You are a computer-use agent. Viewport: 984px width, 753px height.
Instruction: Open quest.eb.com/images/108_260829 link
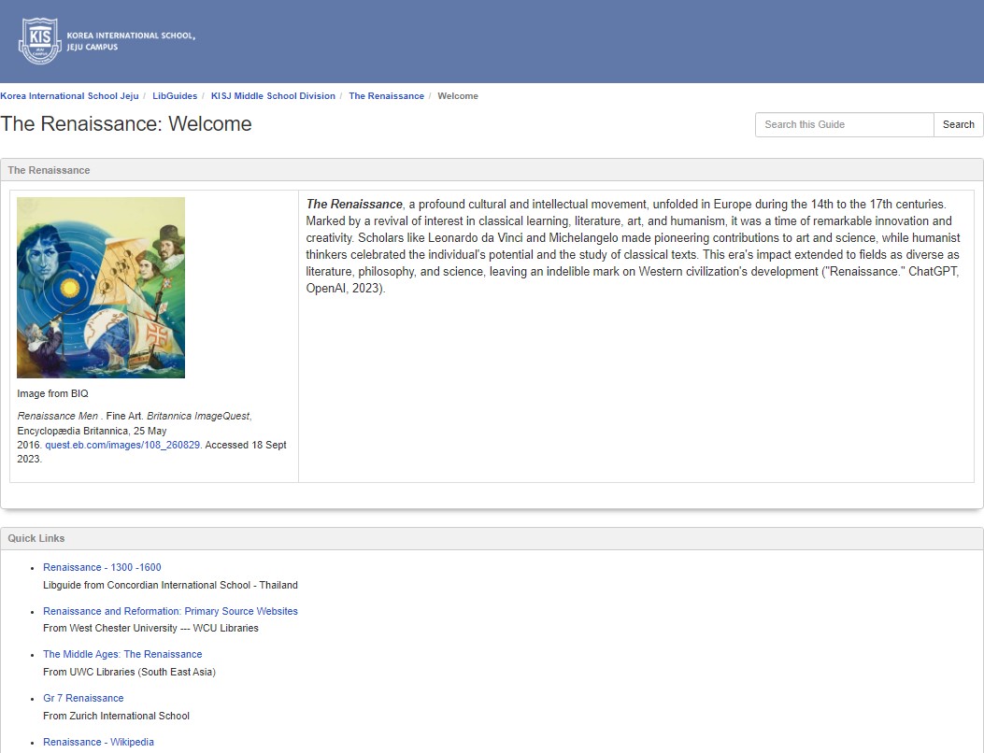pos(122,445)
